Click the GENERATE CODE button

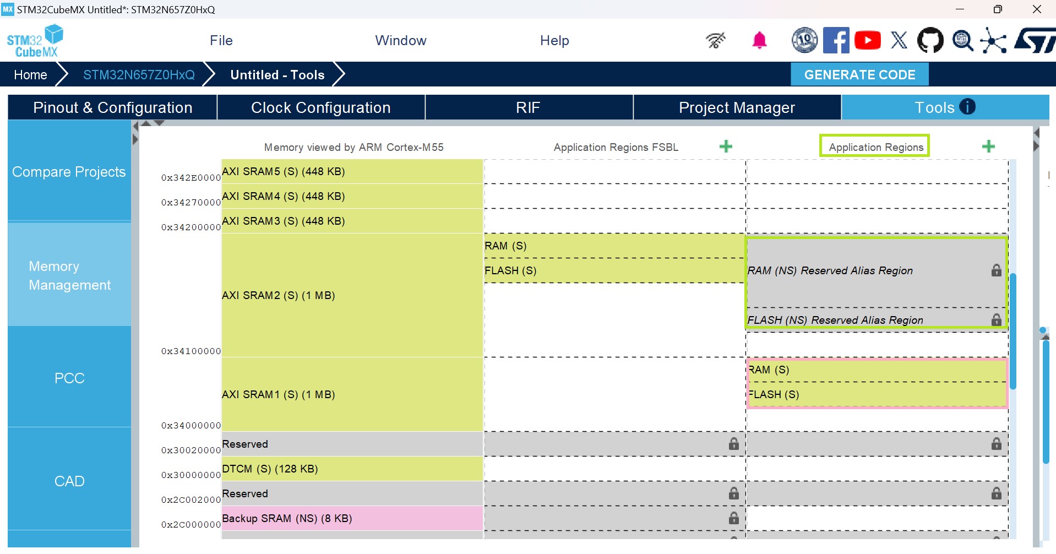tap(859, 74)
